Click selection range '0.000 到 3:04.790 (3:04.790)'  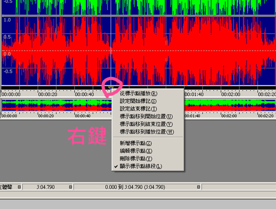point(135,187)
